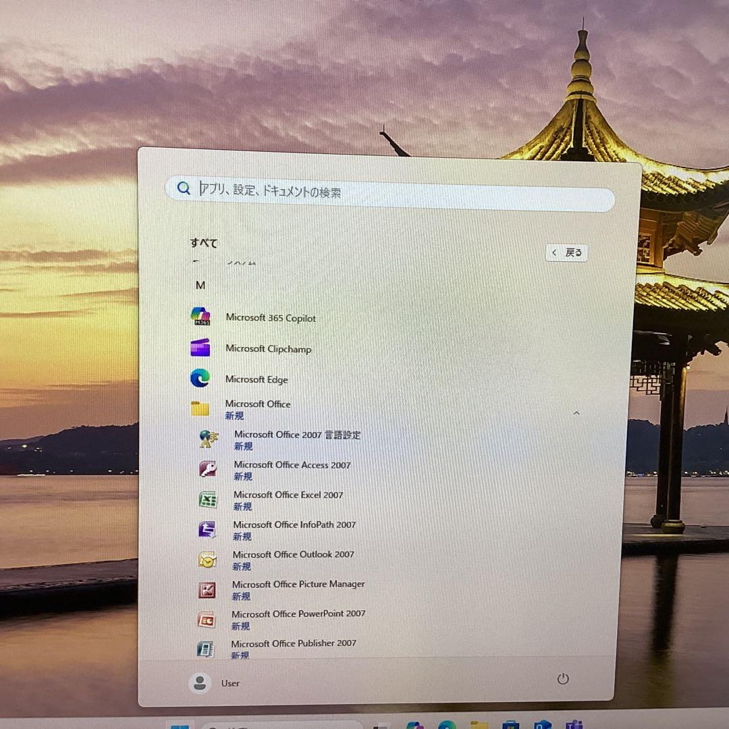Open Microsoft Office 2007 言語設定

pyautogui.click(x=296, y=435)
